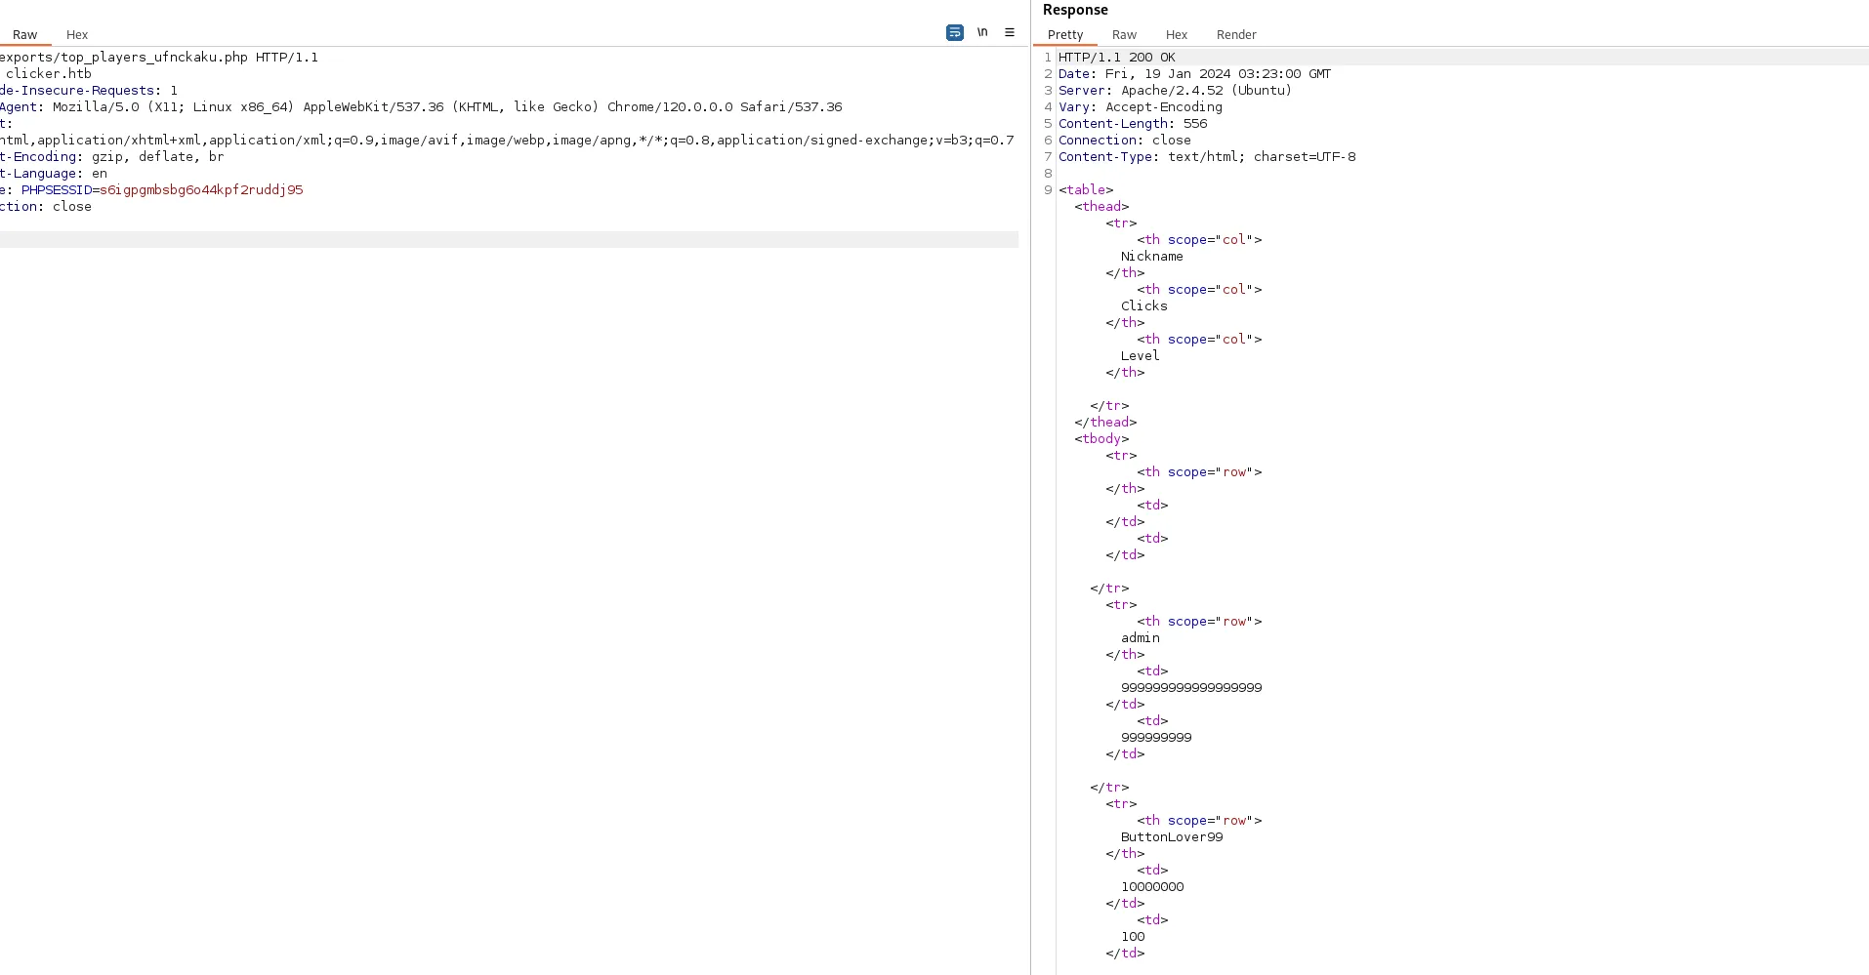Click the opening table tag on line 9
The image size is (1869, 975).
pos(1086,190)
